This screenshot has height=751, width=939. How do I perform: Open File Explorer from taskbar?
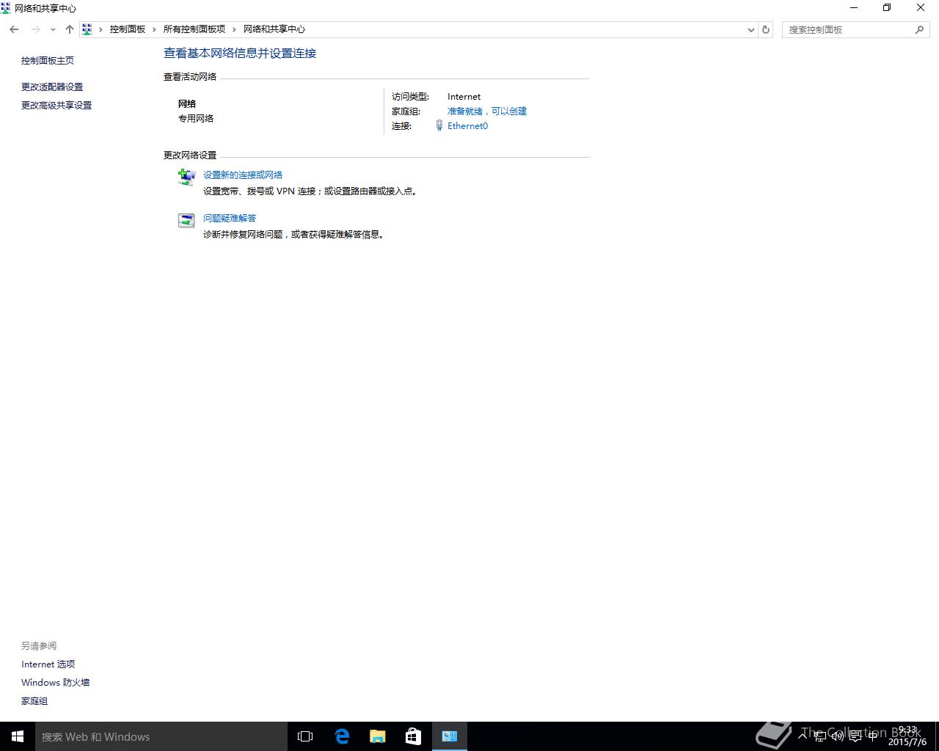(378, 736)
